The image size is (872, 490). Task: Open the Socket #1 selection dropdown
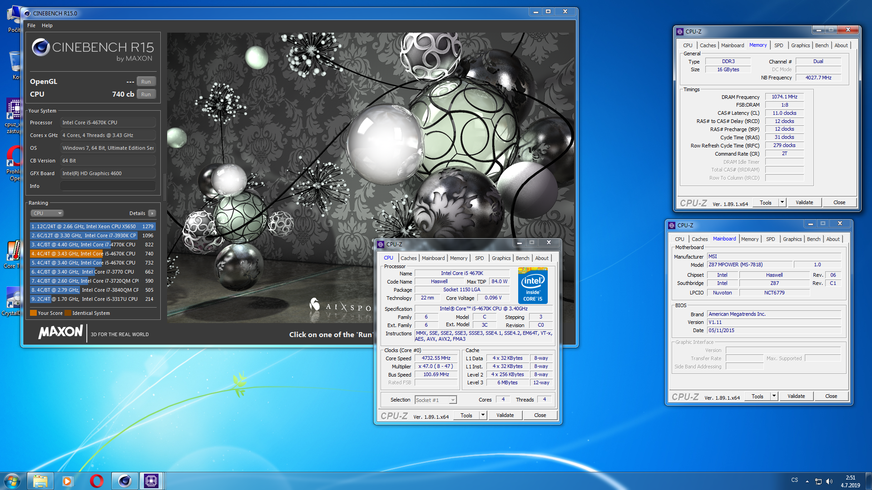point(436,400)
